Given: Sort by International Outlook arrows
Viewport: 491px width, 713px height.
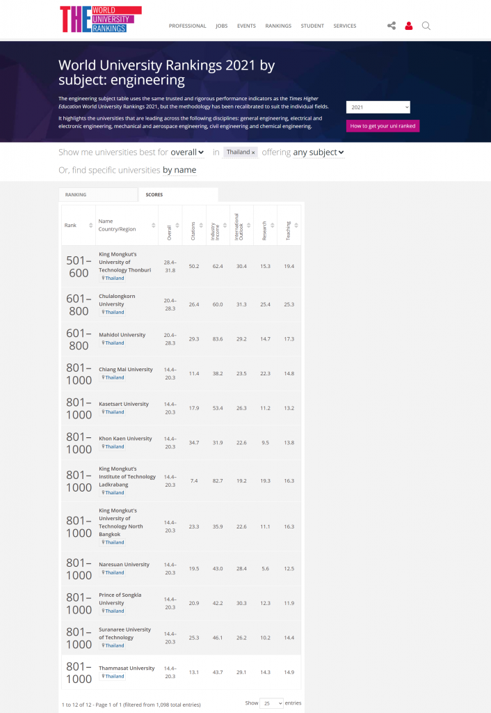Looking at the screenshot, I should coord(249,226).
